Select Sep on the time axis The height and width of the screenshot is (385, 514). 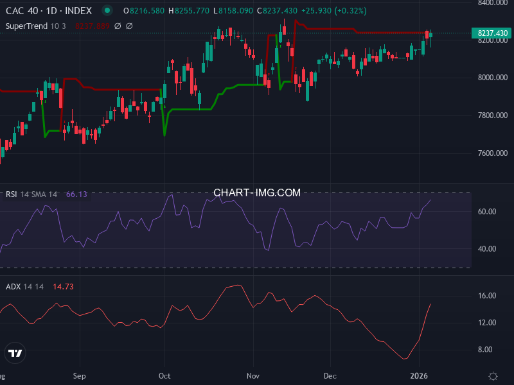pyautogui.click(x=80, y=376)
